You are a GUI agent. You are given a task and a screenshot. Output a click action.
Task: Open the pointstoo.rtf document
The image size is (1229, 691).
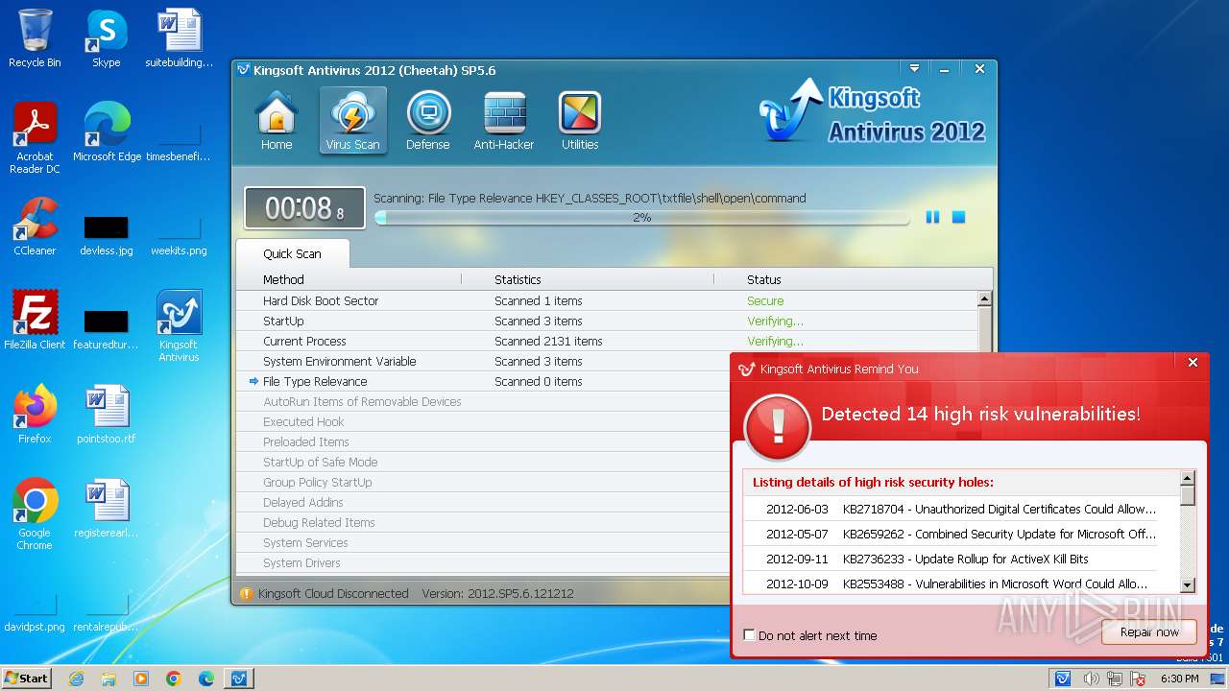click(107, 414)
